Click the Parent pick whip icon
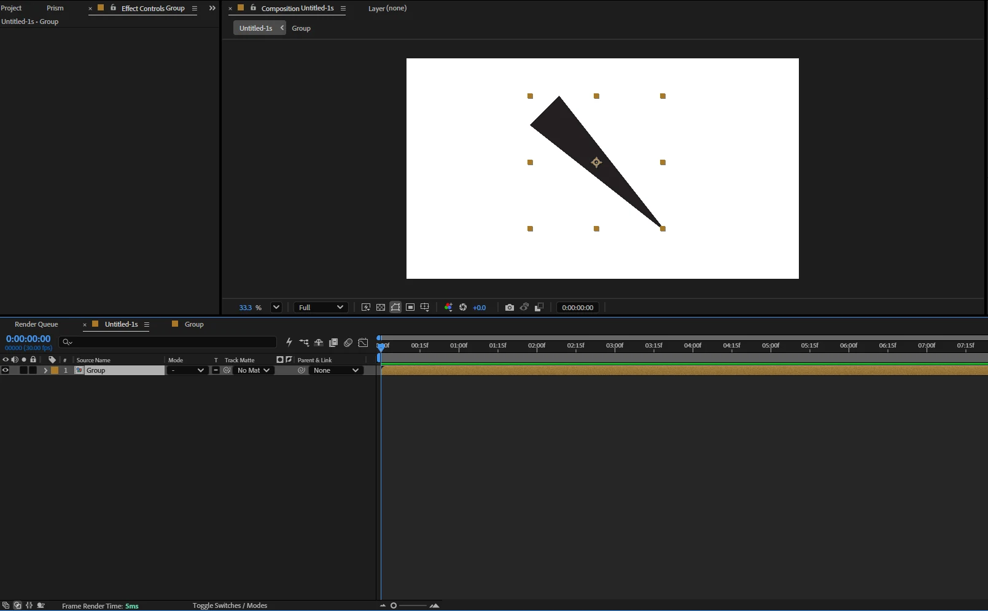 click(x=301, y=370)
